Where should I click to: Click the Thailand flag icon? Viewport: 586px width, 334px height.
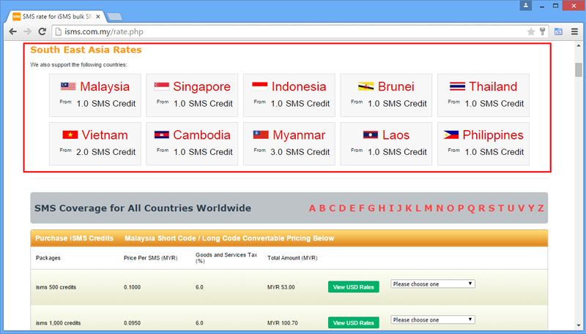point(457,86)
